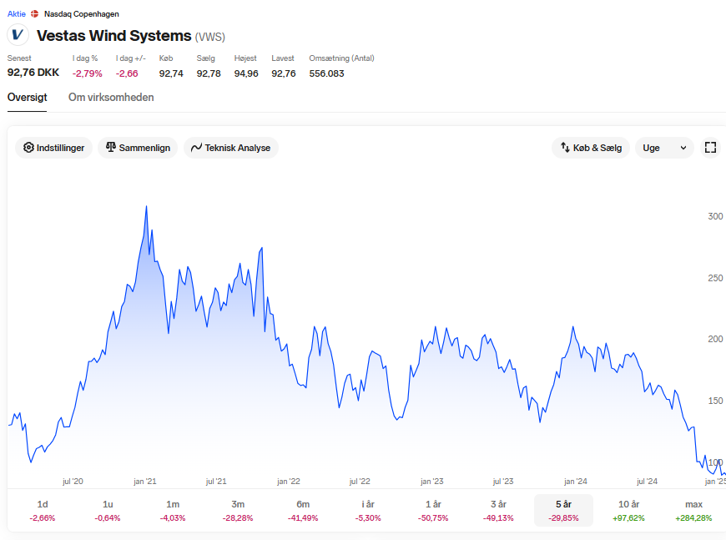Select the max time range
Image resolution: width=726 pixels, height=540 pixels.
click(x=693, y=510)
